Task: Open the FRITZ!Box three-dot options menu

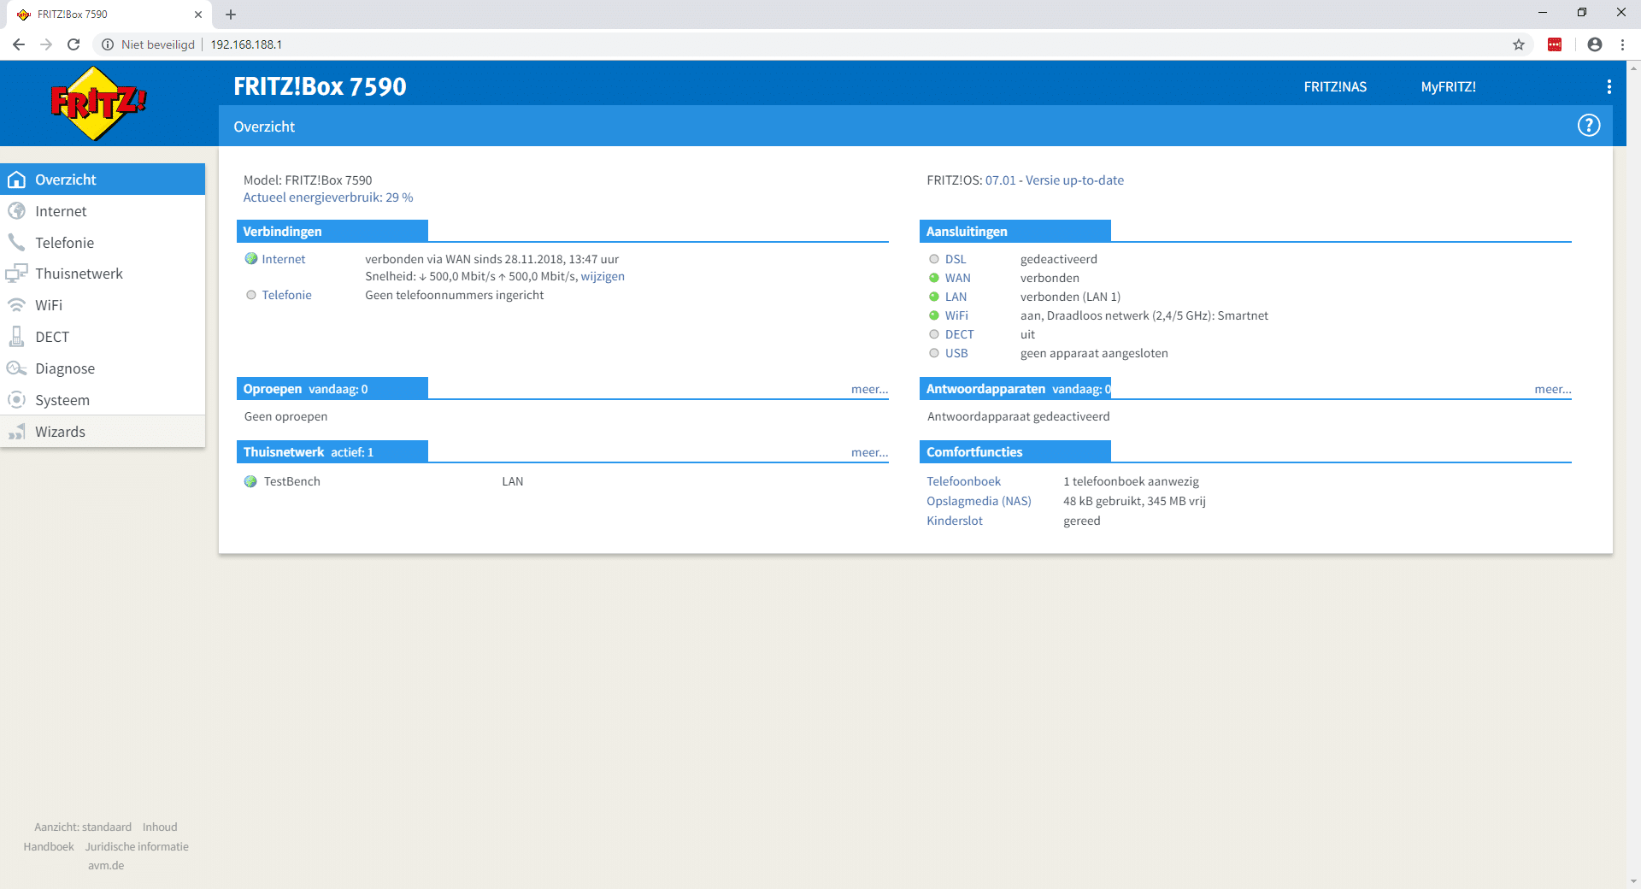Action: [1609, 86]
